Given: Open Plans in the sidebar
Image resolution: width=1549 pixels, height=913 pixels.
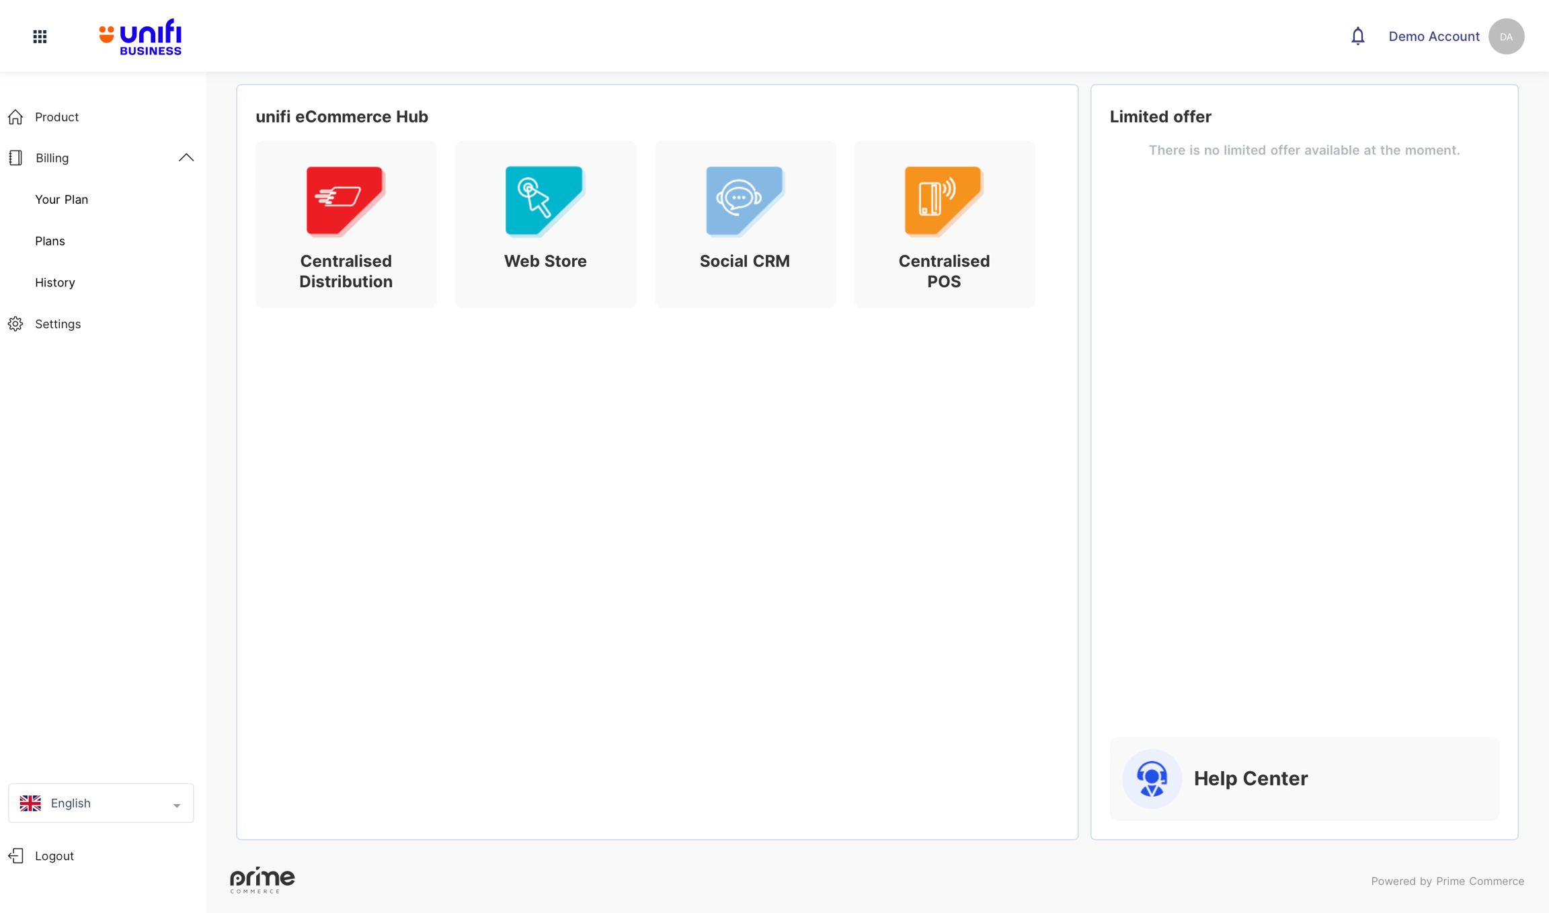Looking at the screenshot, I should (50, 241).
